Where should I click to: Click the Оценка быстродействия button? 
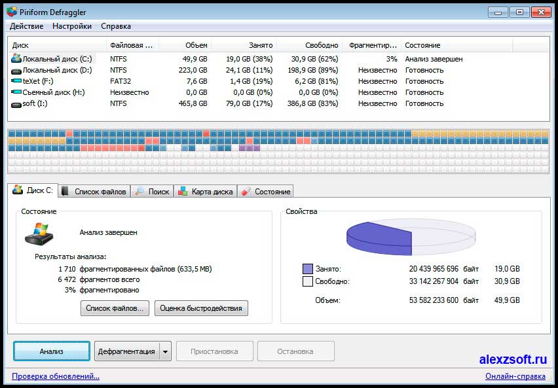coord(201,308)
